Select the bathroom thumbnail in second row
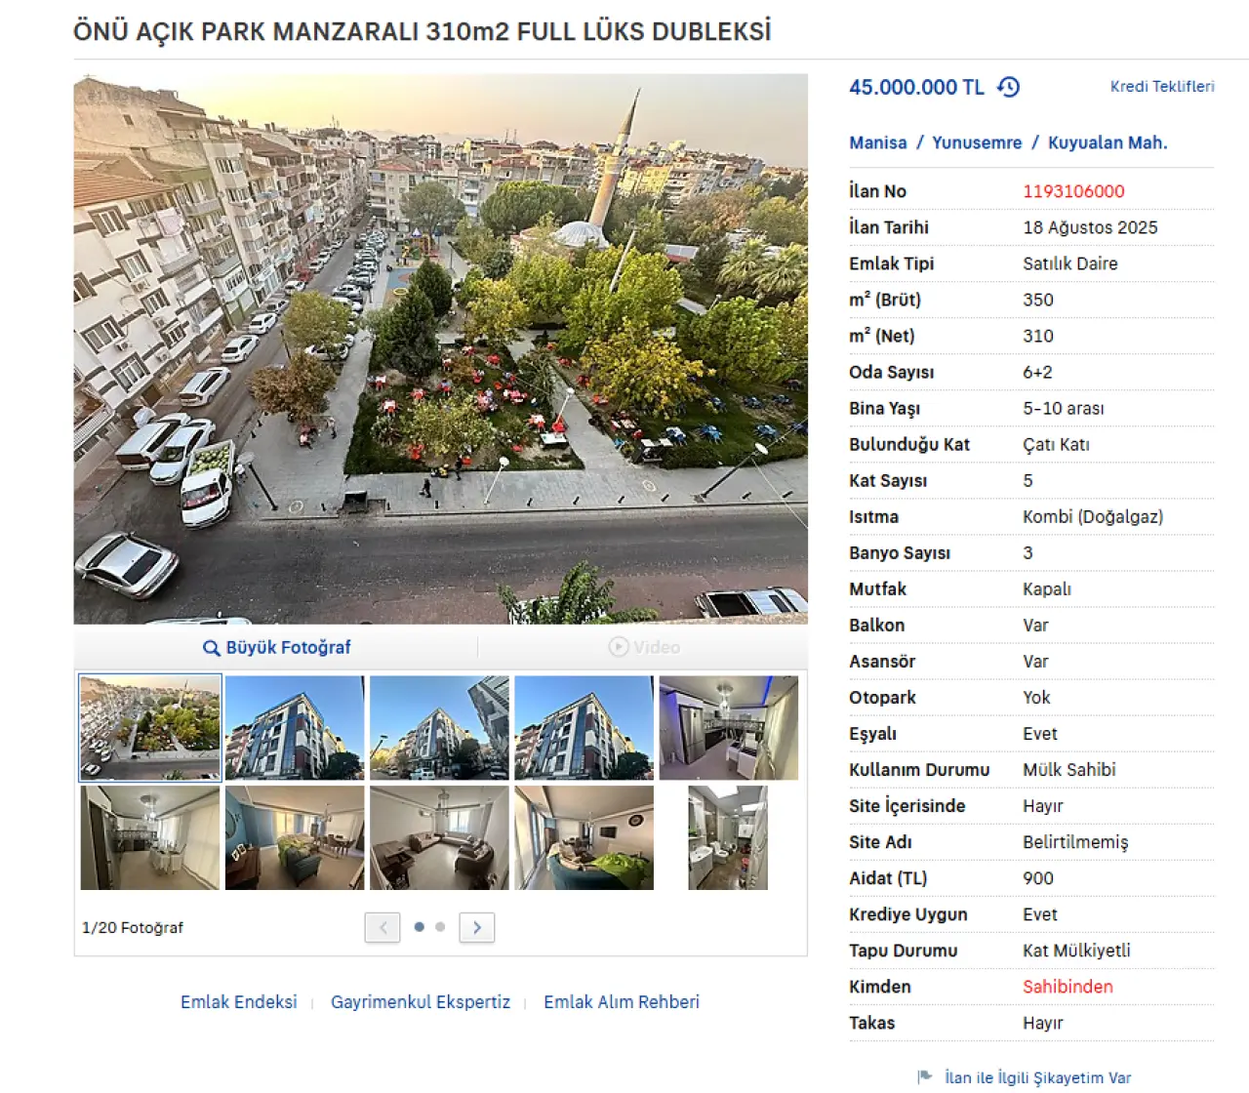This screenshot has height=1093, width=1249. point(728,838)
